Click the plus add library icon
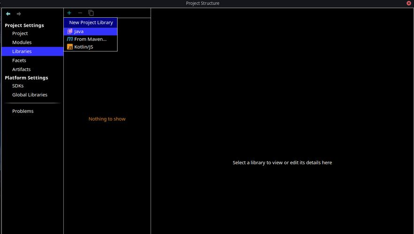The image size is (414, 234). 69,13
